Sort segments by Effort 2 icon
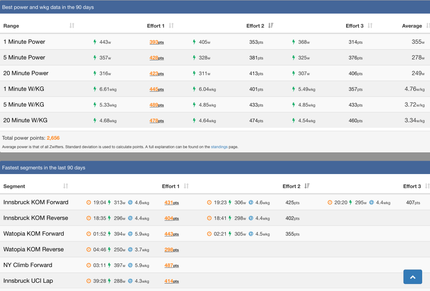 coord(307,186)
